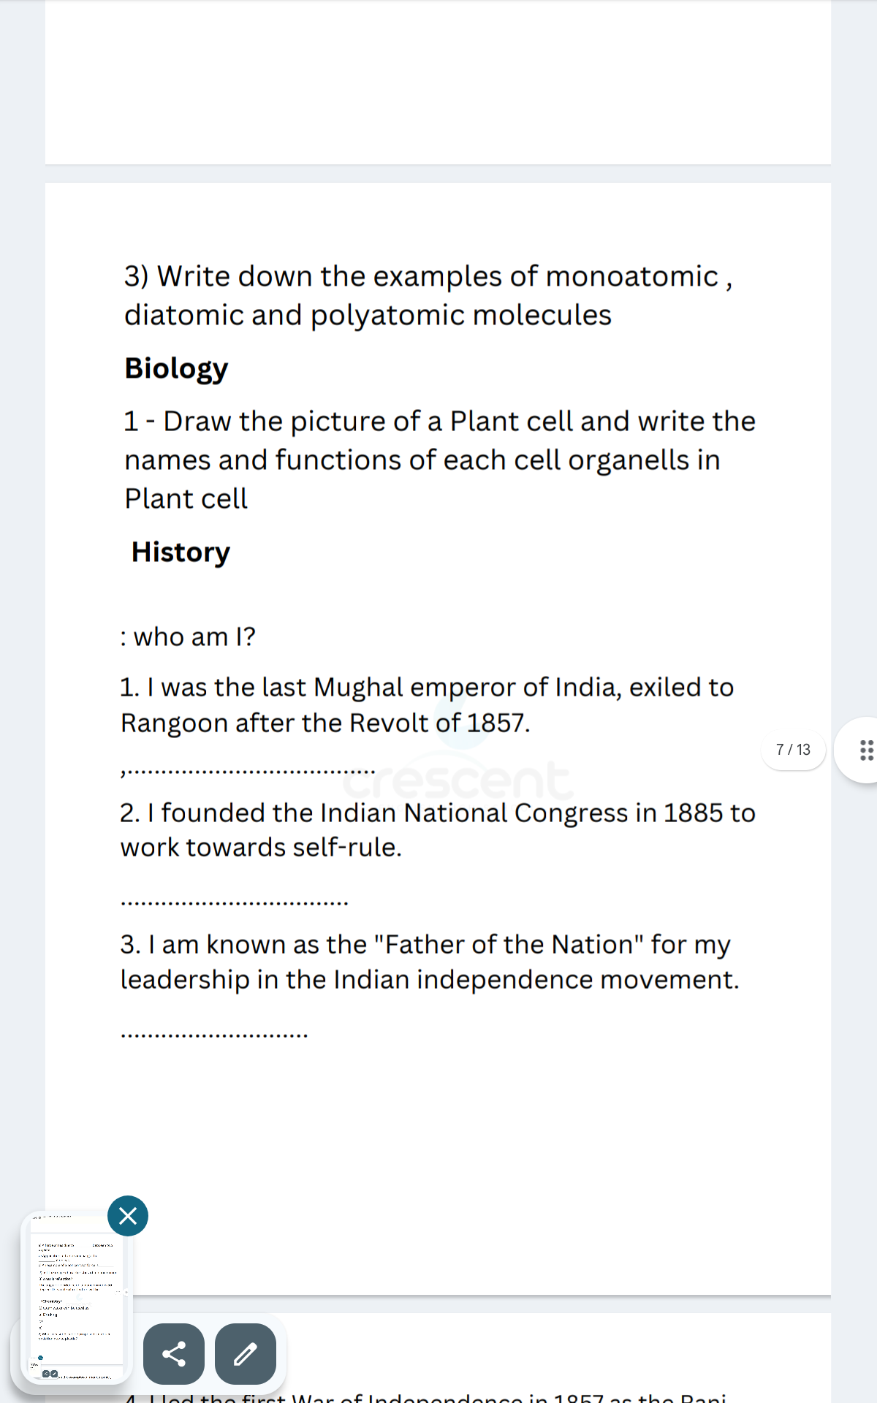The width and height of the screenshot is (877, 1403).
Task: Click the "who am I?" line
Action: (188, 637)
